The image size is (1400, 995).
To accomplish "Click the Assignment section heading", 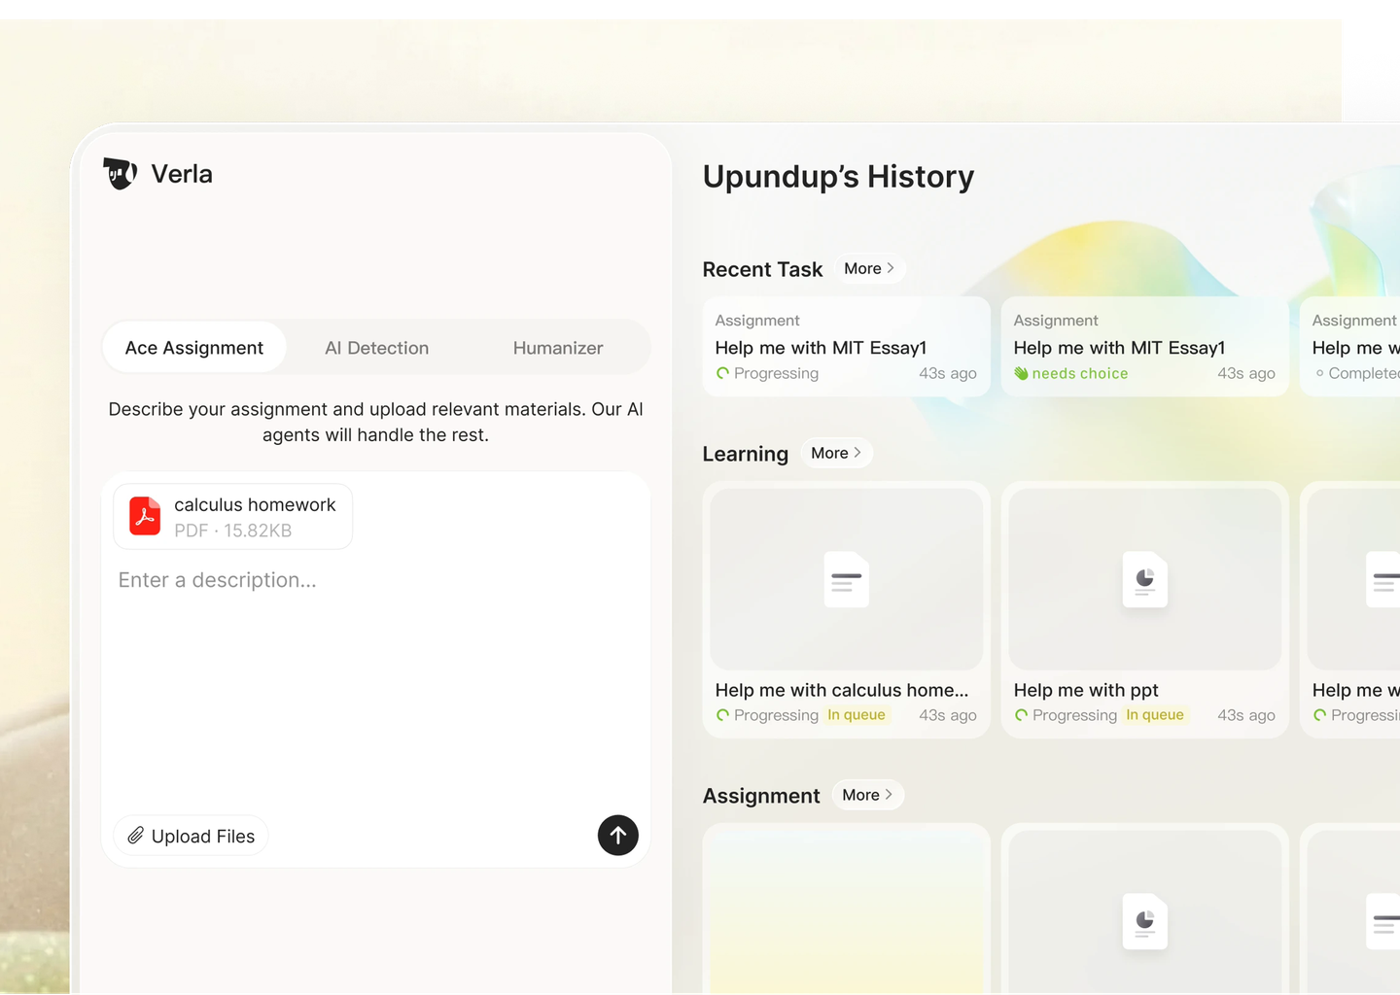I will coord(761,797).
